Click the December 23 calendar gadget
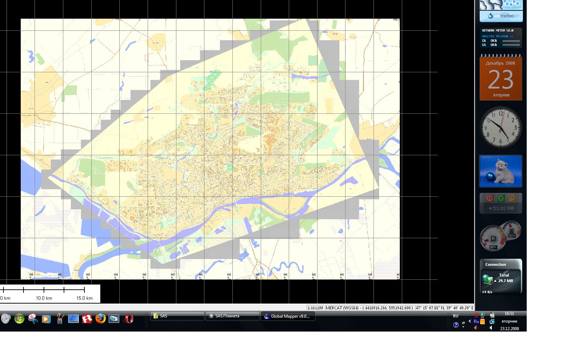 point(501,79)
